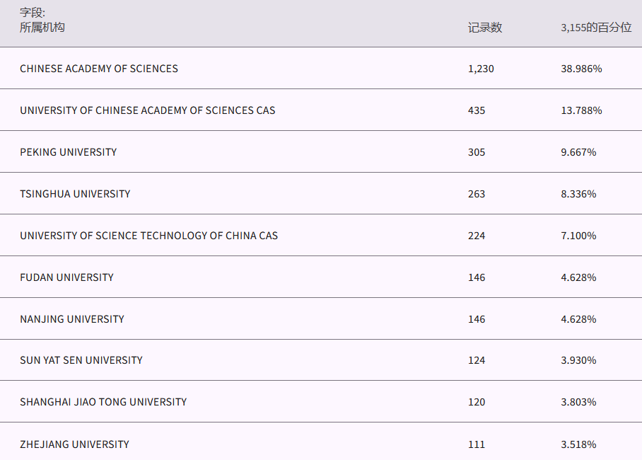Click the 1,230 record count

pos(481,69)
